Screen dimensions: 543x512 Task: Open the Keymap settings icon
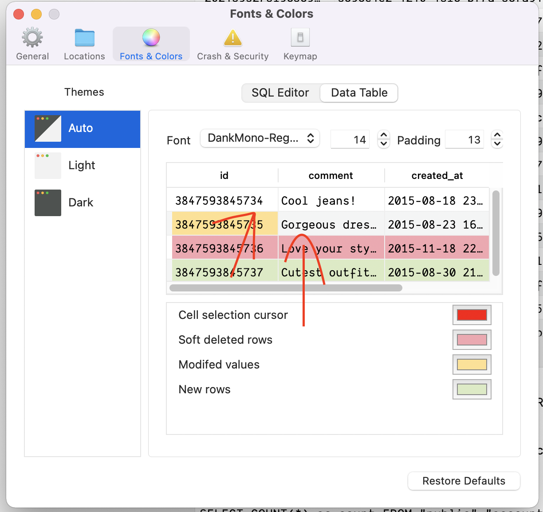tap(300, 43)
